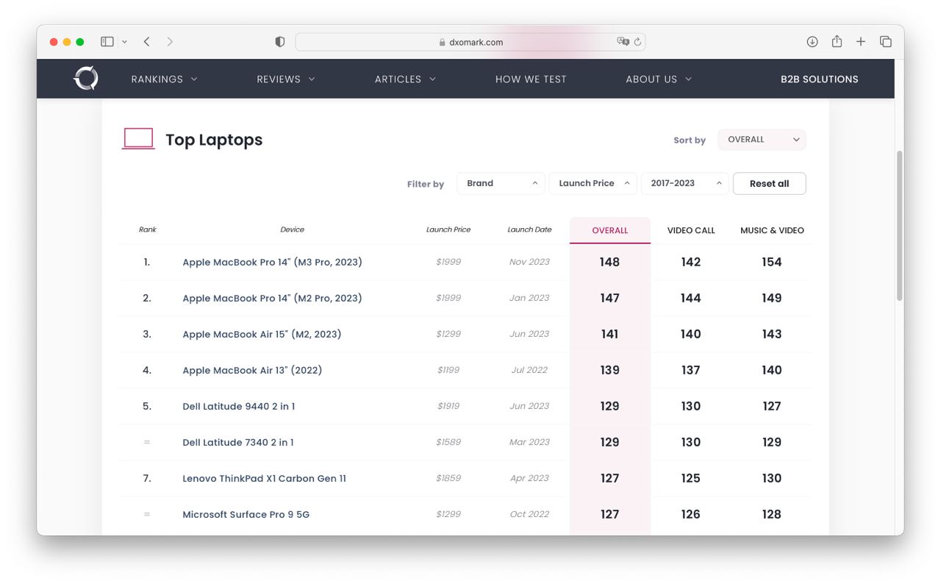Open the RANKINGS menu
The height and width of the screenshot is (584, 941).
click(164, 79)
